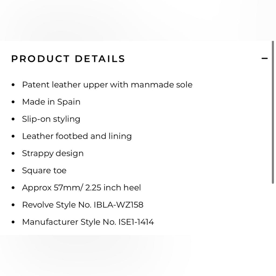Click the Manufacturer Style No. ISE1-1414 text
This screenshot has height=276, width=276.
click(88, 222)
